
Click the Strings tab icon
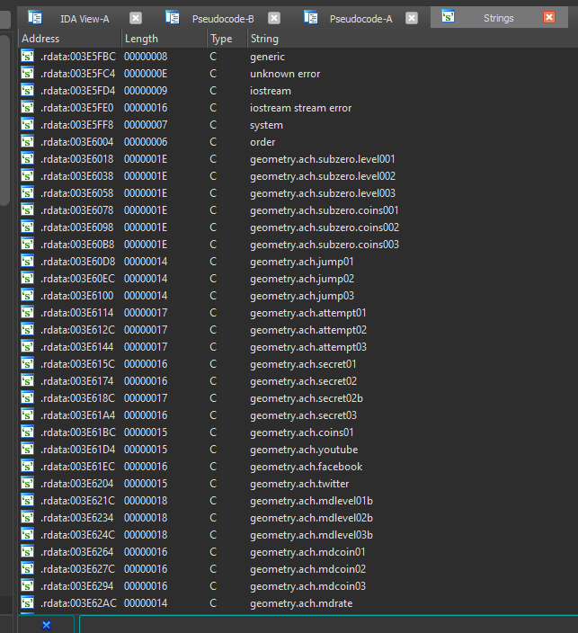pyautogui.click(x=448, y=16)
